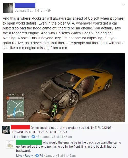The width and height of the screenshot is (128, 158).
Task: Click the thumbs-up icon with 79 likes
Action: point(37,155)
